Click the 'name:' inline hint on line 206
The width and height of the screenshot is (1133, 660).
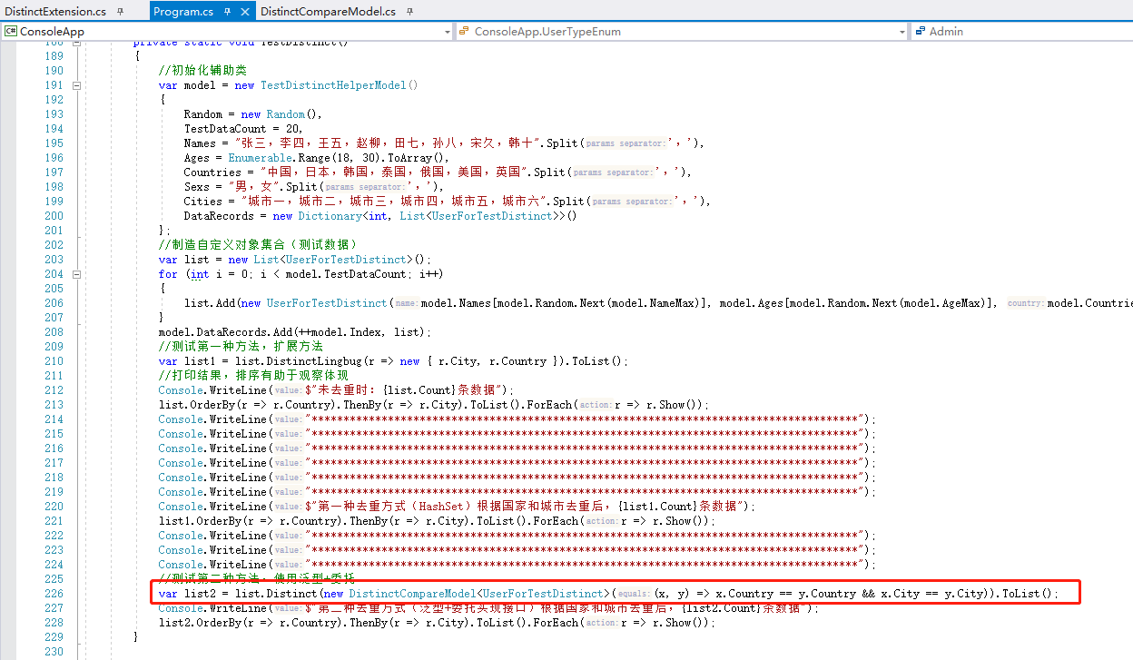(407, 303)
